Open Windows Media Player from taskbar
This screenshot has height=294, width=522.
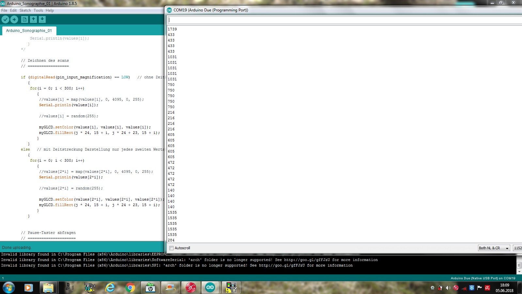(28, 288)
